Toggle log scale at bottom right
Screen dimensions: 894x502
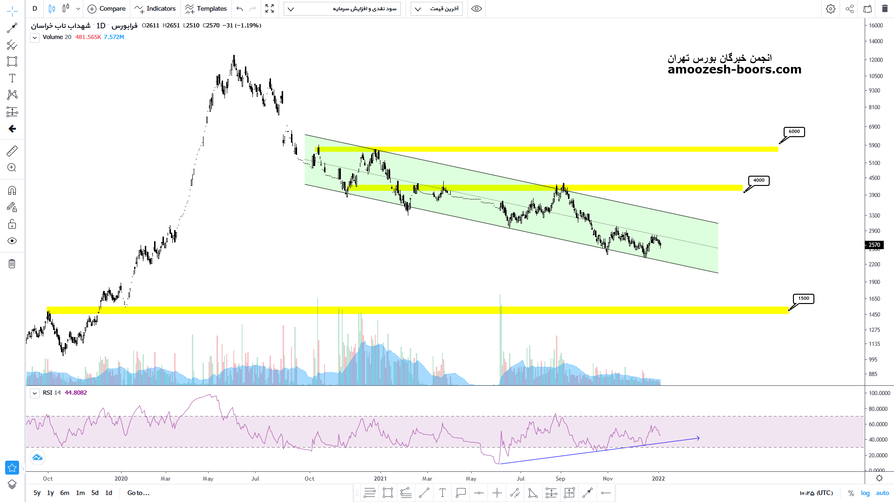point(865,493)
